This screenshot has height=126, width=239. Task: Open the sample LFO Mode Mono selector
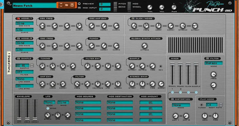point(25,79)
